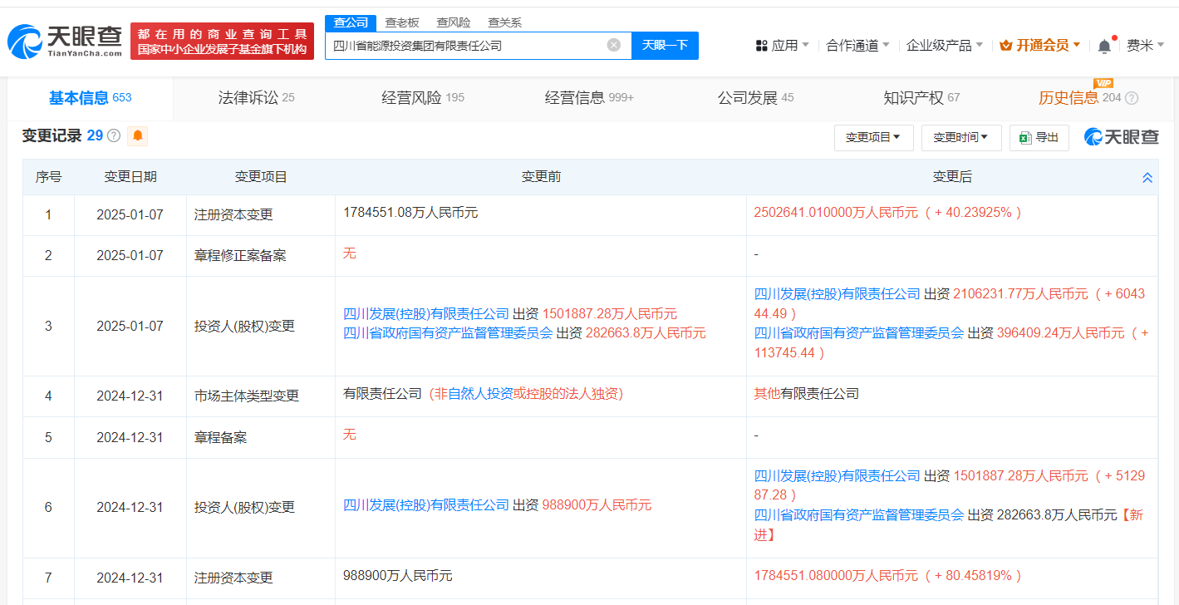The width and height of the screenshot is (1179, 605).
Task: Click the help icon next to 历史信息 204
Action: [x=1132, y=98]
